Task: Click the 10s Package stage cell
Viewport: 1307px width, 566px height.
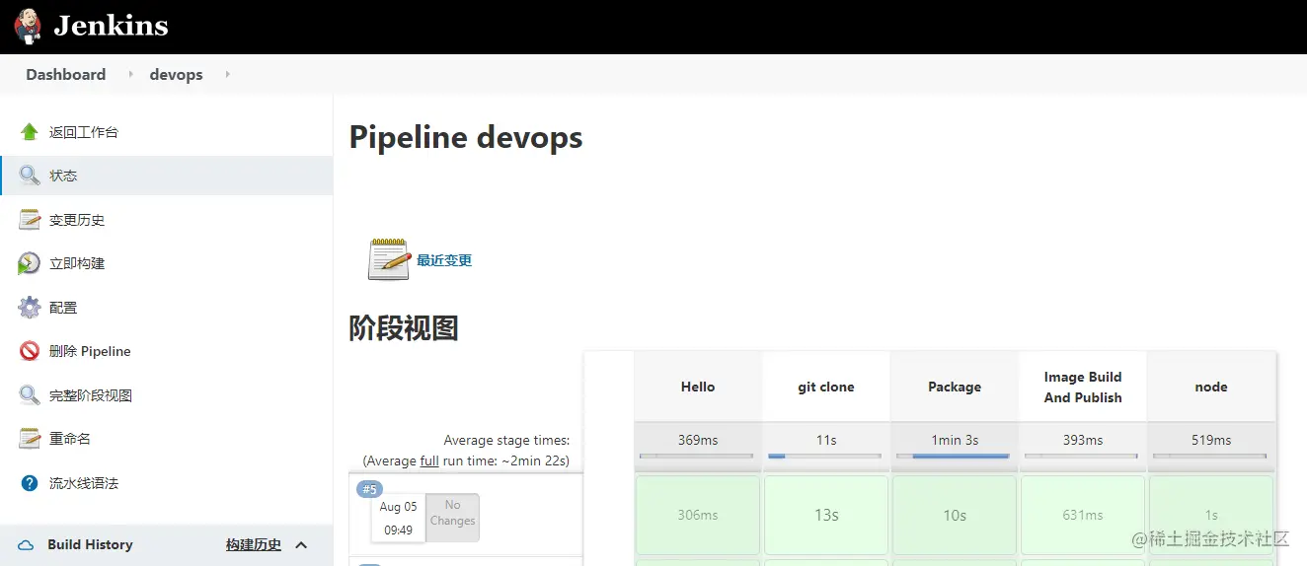Action: pos(955,515)
